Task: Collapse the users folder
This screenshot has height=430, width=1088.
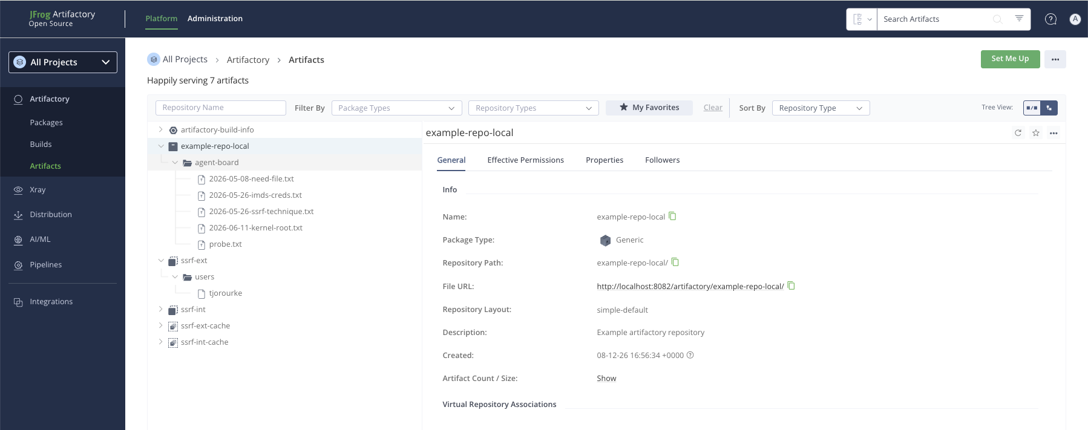Action: coord(175,276)
